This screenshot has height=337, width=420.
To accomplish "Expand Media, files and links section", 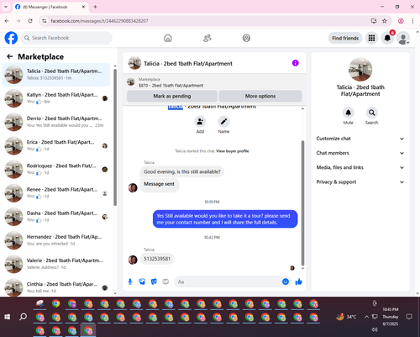I will click(x=360, y=167).
